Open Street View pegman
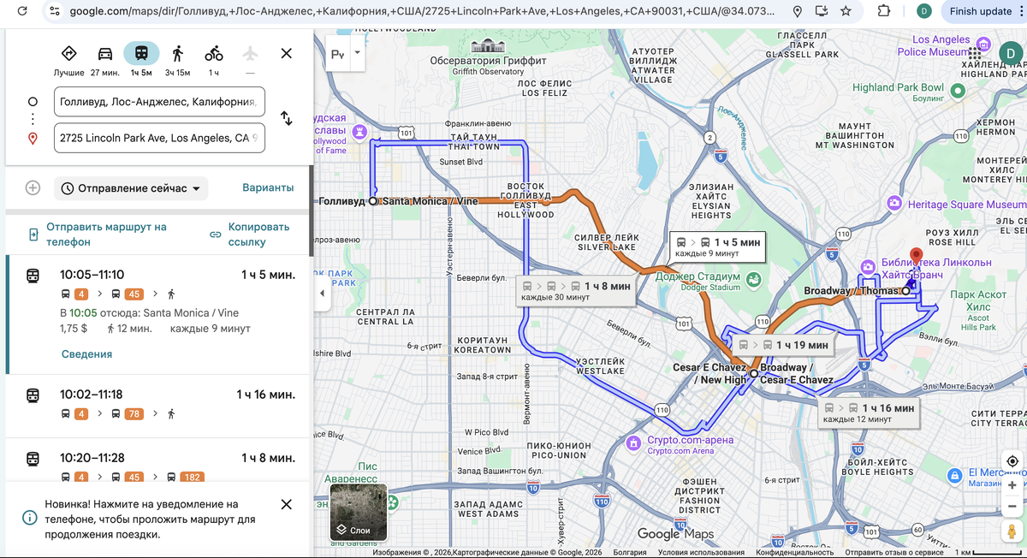Screen dimensions: 1027x558 tap(1012, 531)
